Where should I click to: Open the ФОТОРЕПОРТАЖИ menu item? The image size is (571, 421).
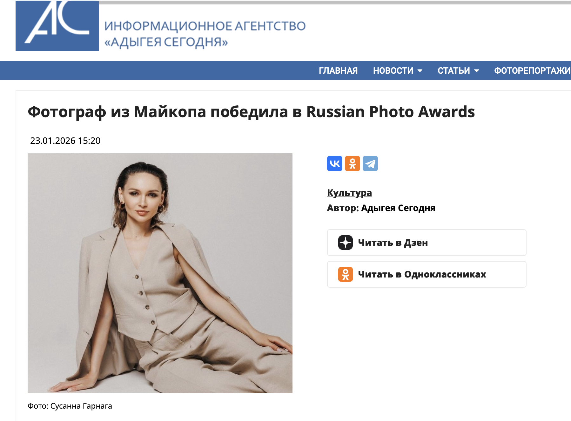[x=532, y=70]
